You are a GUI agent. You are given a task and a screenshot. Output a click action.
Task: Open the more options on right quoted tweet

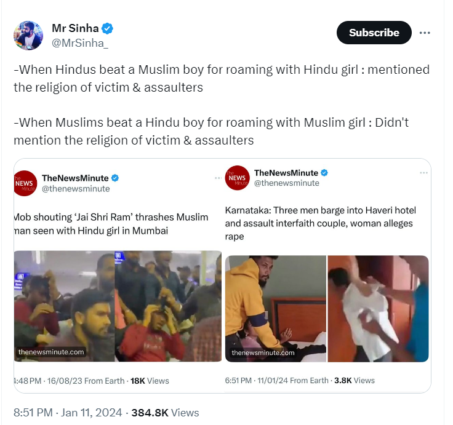(x=423, y=173)
